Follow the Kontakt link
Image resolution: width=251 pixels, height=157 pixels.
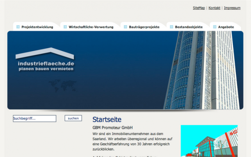[214, 8]
